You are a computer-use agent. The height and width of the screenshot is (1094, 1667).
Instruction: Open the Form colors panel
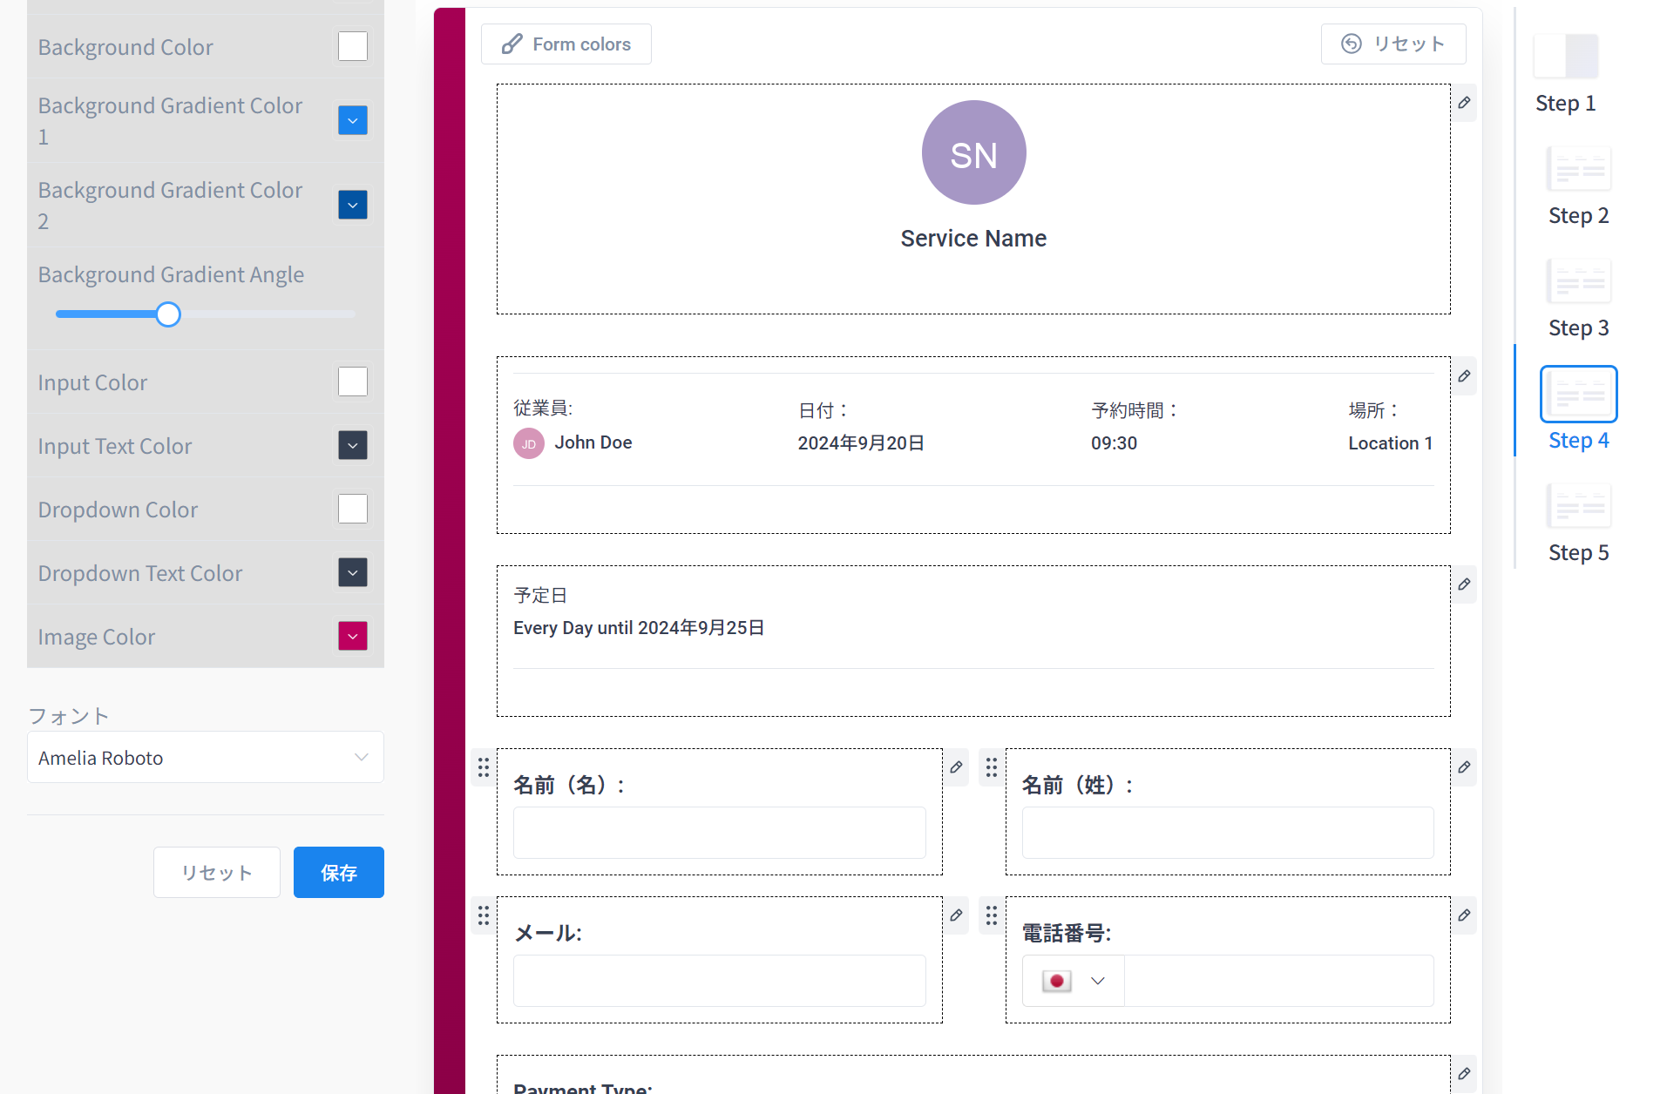coord(566,44)
